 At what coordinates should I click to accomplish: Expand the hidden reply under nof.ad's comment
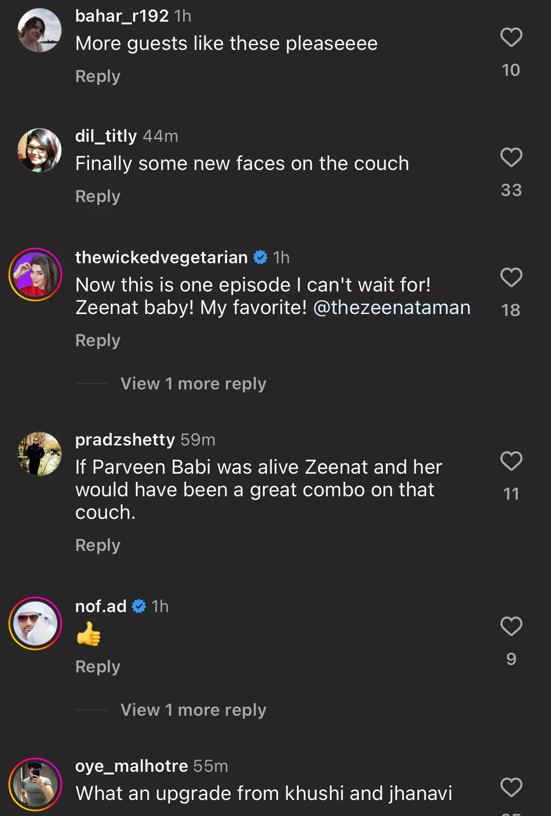pyautogui.click(x=193, y=710)
